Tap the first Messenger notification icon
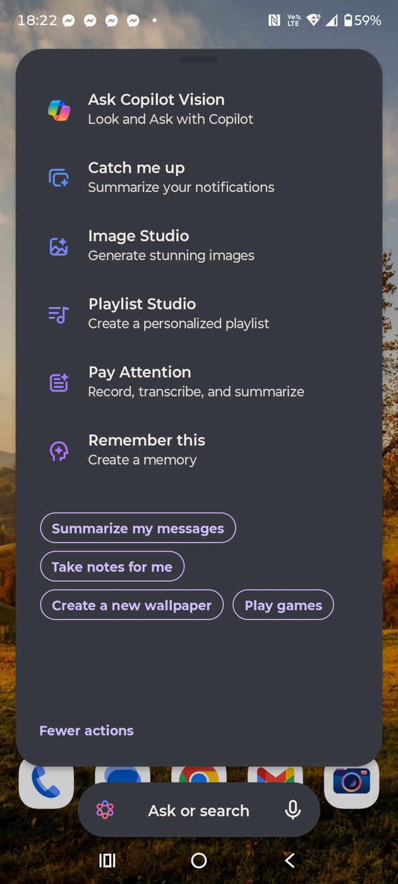The height and width of the screenshot is (884, 398). 69,21
